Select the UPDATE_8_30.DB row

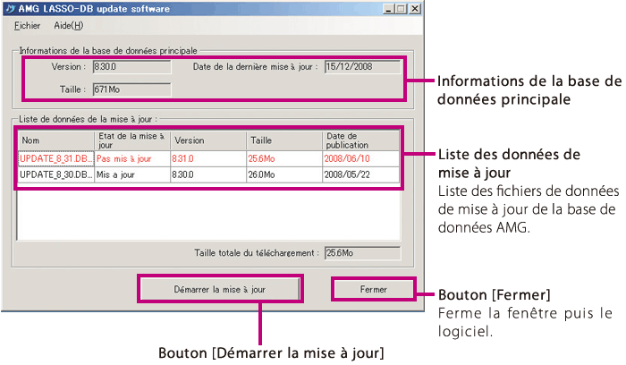54,175
